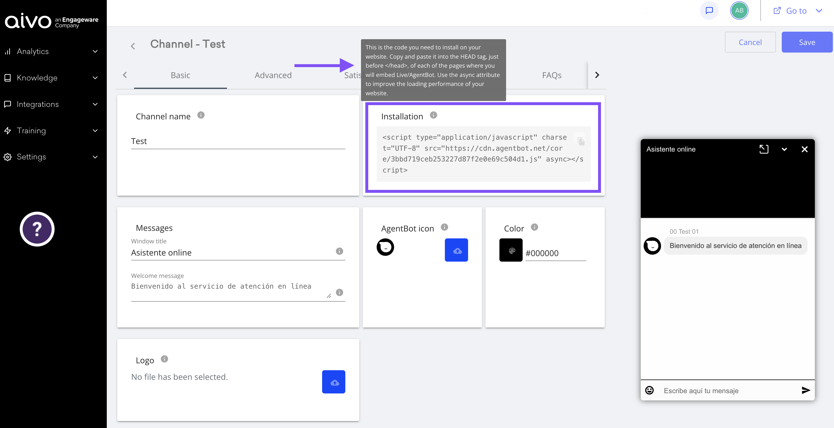
Task: Upload a logo file
Action: [333, 382]
